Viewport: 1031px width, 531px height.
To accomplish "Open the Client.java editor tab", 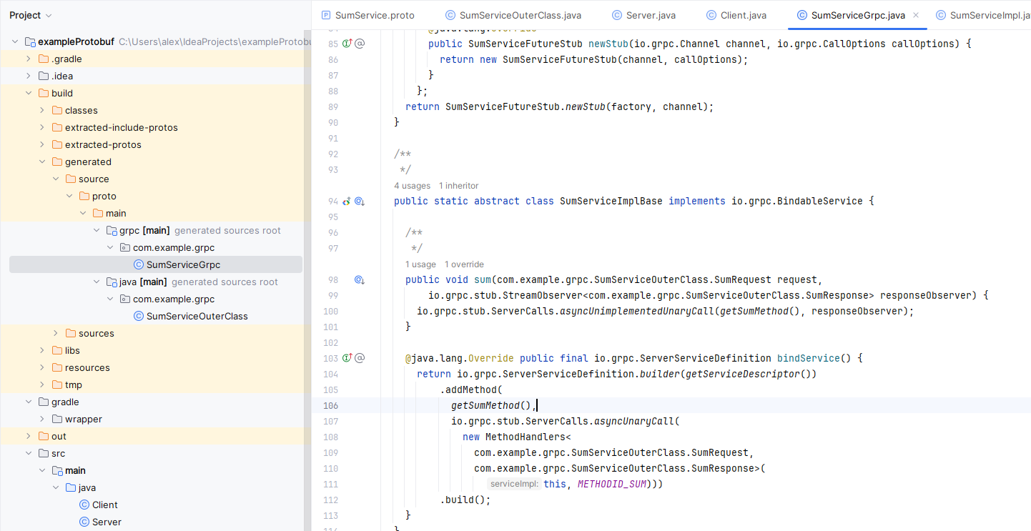I will tap(736, 15).
